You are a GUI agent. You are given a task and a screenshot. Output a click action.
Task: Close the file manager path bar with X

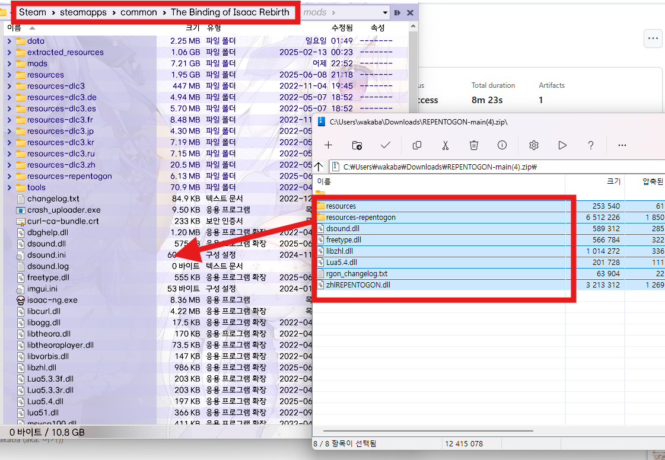(x=410, y=12)
